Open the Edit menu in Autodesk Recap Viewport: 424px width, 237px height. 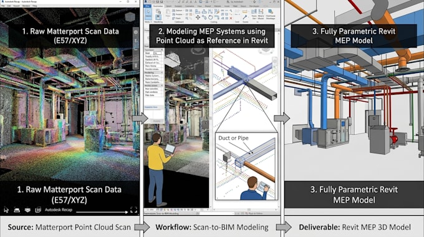click(x=9, y=6)
